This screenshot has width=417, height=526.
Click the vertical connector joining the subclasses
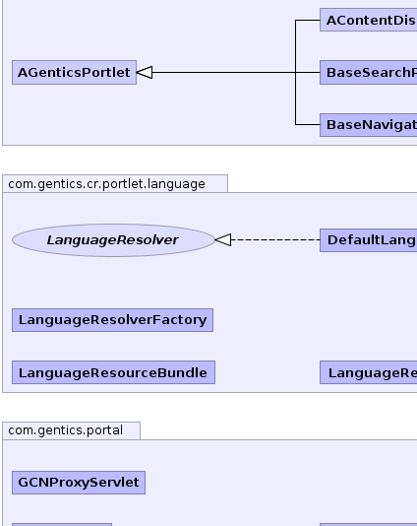[x=295, y=73]
